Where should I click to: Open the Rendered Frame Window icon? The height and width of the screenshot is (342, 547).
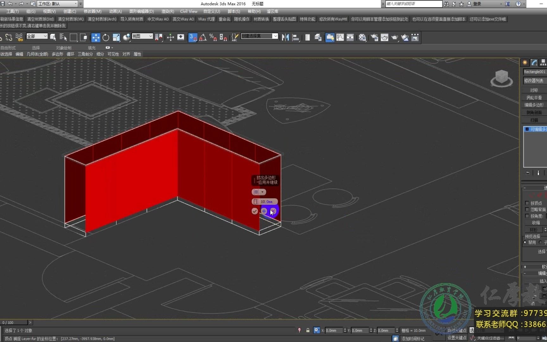(x=384, y=38)
